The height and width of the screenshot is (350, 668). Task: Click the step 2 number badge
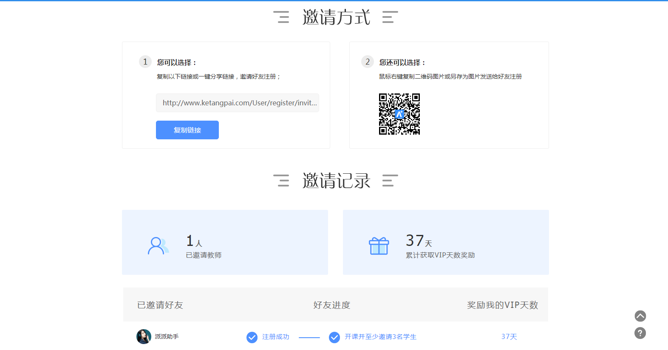pyautogui.click(x=368, y=62)
